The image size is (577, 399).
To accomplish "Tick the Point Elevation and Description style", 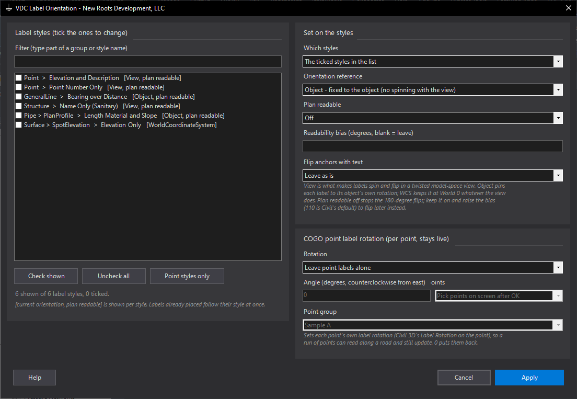I will click(x=18, y=78).
